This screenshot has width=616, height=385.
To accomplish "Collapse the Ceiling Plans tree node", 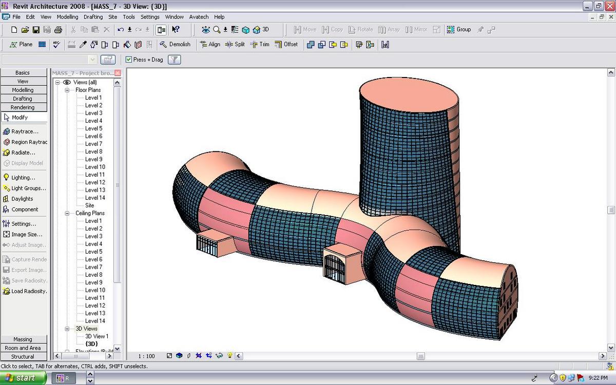I will coord(67,213).
